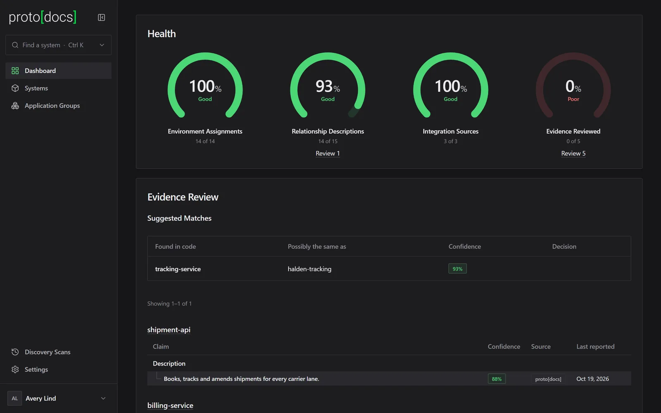Open Application Groups section

coord(58,106)
